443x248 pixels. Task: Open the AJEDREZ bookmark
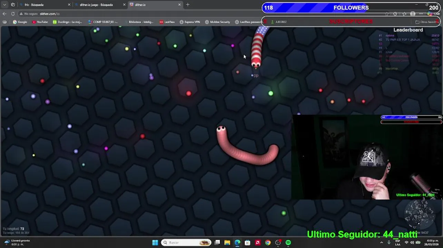click(x=279, y=22)
